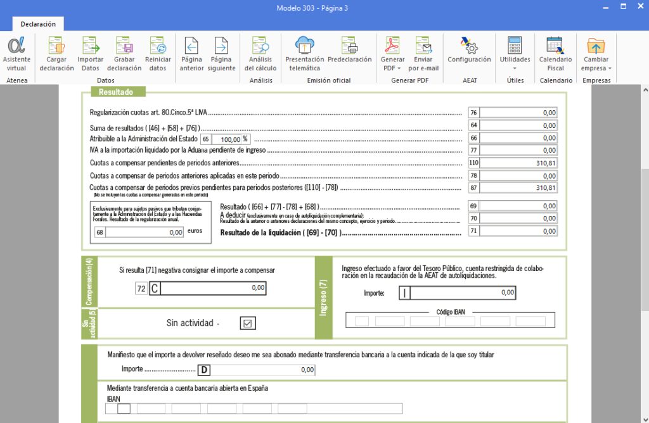Image resolution: width=649 pixels, height=423 pixels.
Task: Click the scrollbar down arrow
Action: pos(645,419)
